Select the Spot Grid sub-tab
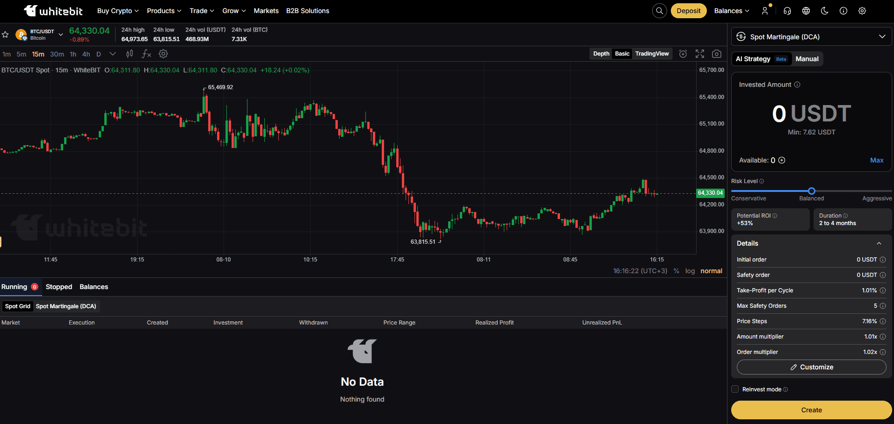The height and width of the screenshot is (424, 894). [x=18, y=306]
